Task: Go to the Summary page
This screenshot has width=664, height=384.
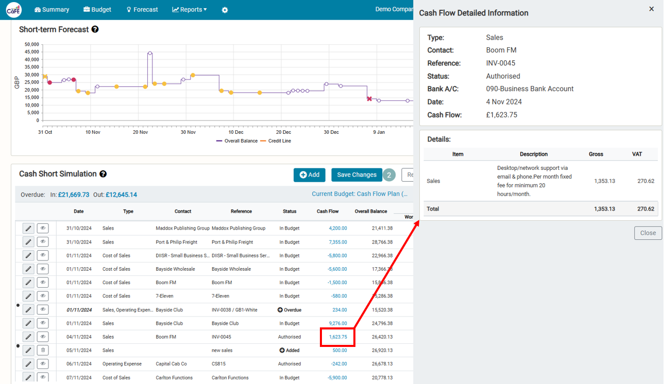Action: [x=52, y=10]
